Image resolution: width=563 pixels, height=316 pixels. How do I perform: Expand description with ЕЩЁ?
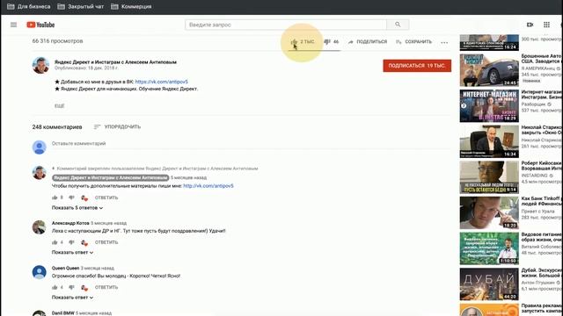pyautogui.click(x=59, y=106)
